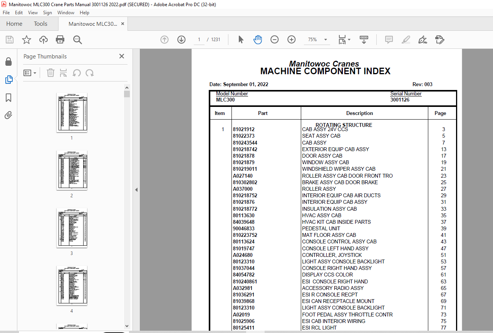Open the Window menu
This screenshot has height=333, width=493.
tap(66, 13)
